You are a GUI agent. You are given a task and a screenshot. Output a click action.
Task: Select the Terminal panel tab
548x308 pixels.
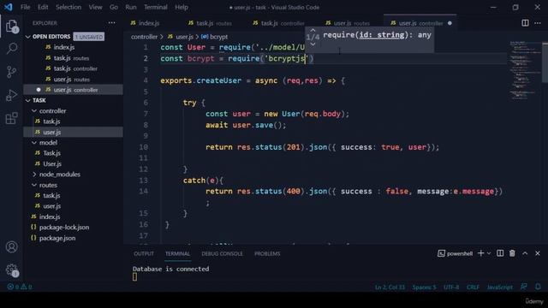(x=177, y=253)
